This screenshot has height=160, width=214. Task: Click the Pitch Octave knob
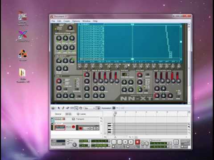click(124, 82)
